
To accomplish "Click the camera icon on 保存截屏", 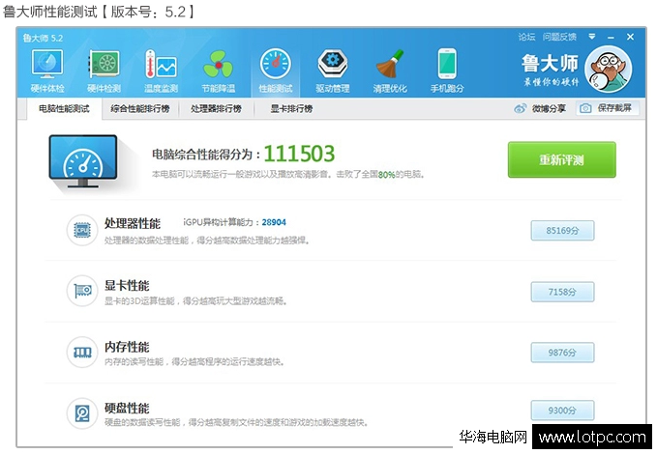I will [x=585, y=108].
